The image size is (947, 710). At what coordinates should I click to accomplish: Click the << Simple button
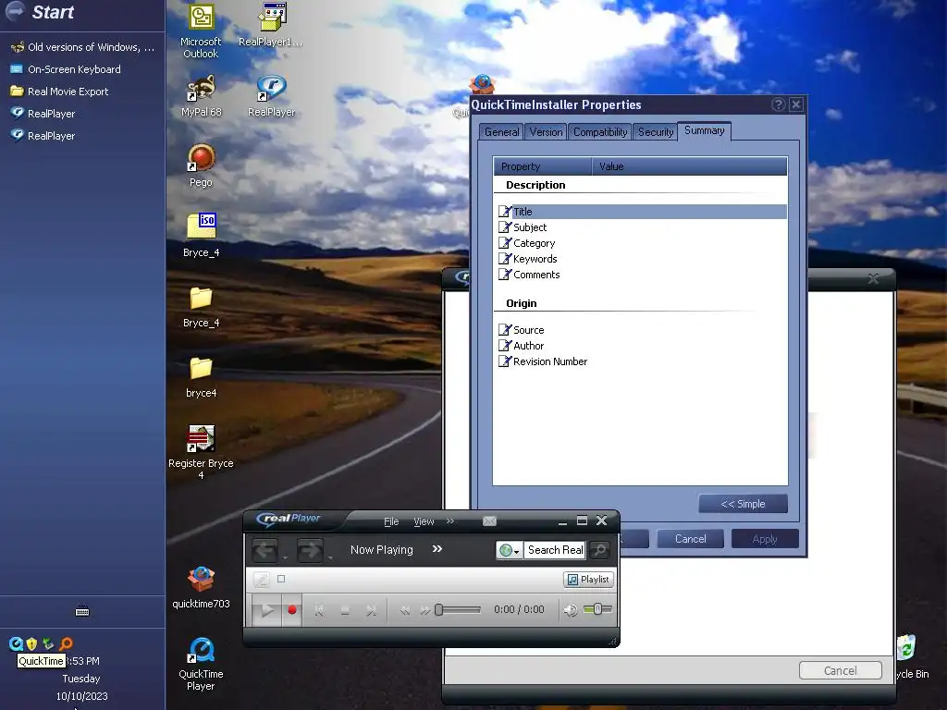tap(743, 504)
